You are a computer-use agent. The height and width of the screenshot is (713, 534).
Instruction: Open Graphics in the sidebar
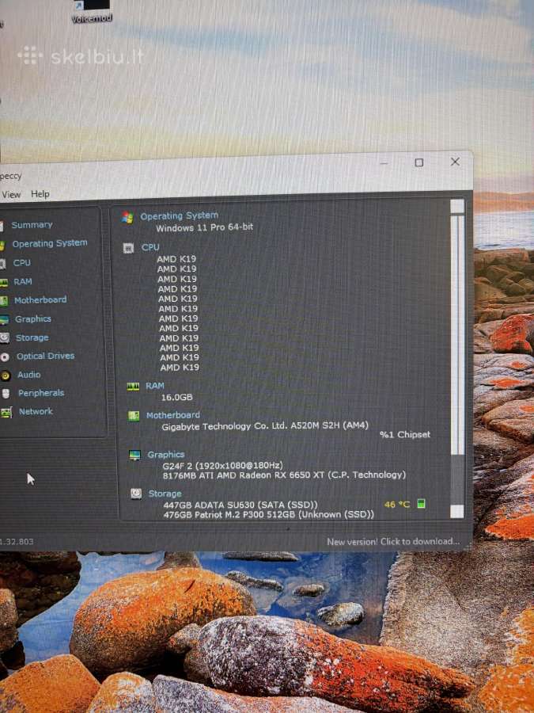pos(32,318)
